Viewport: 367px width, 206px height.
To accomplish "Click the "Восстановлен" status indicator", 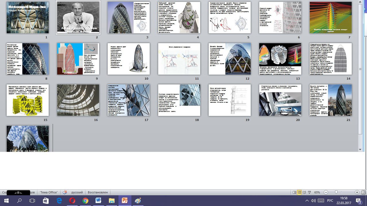I will pos(98,193).
